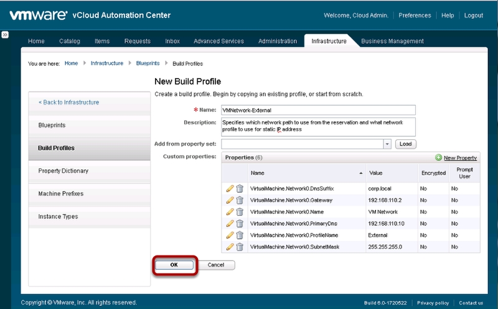Go to the Requests tab
Viewport: 498px width, 309px height.
coord(138,41)
